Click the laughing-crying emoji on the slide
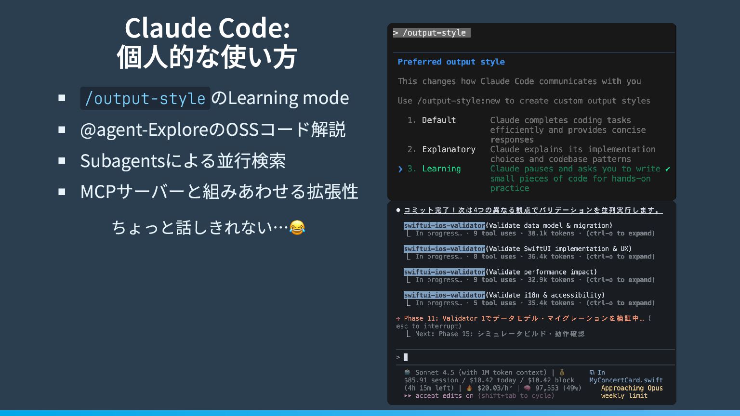This screenshot has width=740, height=416. pos(297,227)
